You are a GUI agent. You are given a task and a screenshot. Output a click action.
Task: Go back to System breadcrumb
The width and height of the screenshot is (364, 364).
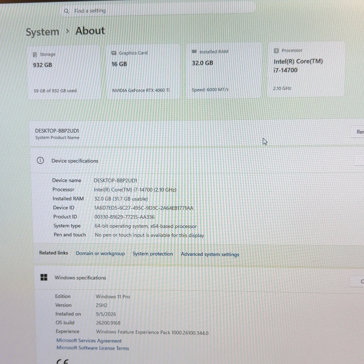(42, 32)
